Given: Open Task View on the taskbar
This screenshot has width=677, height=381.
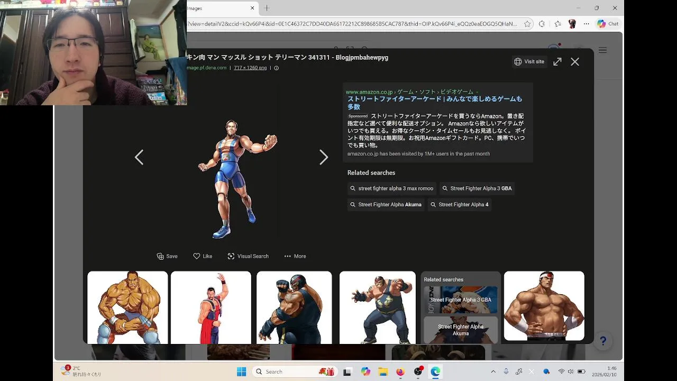Looking at the screenshot, I should click(x=347, y=371).
